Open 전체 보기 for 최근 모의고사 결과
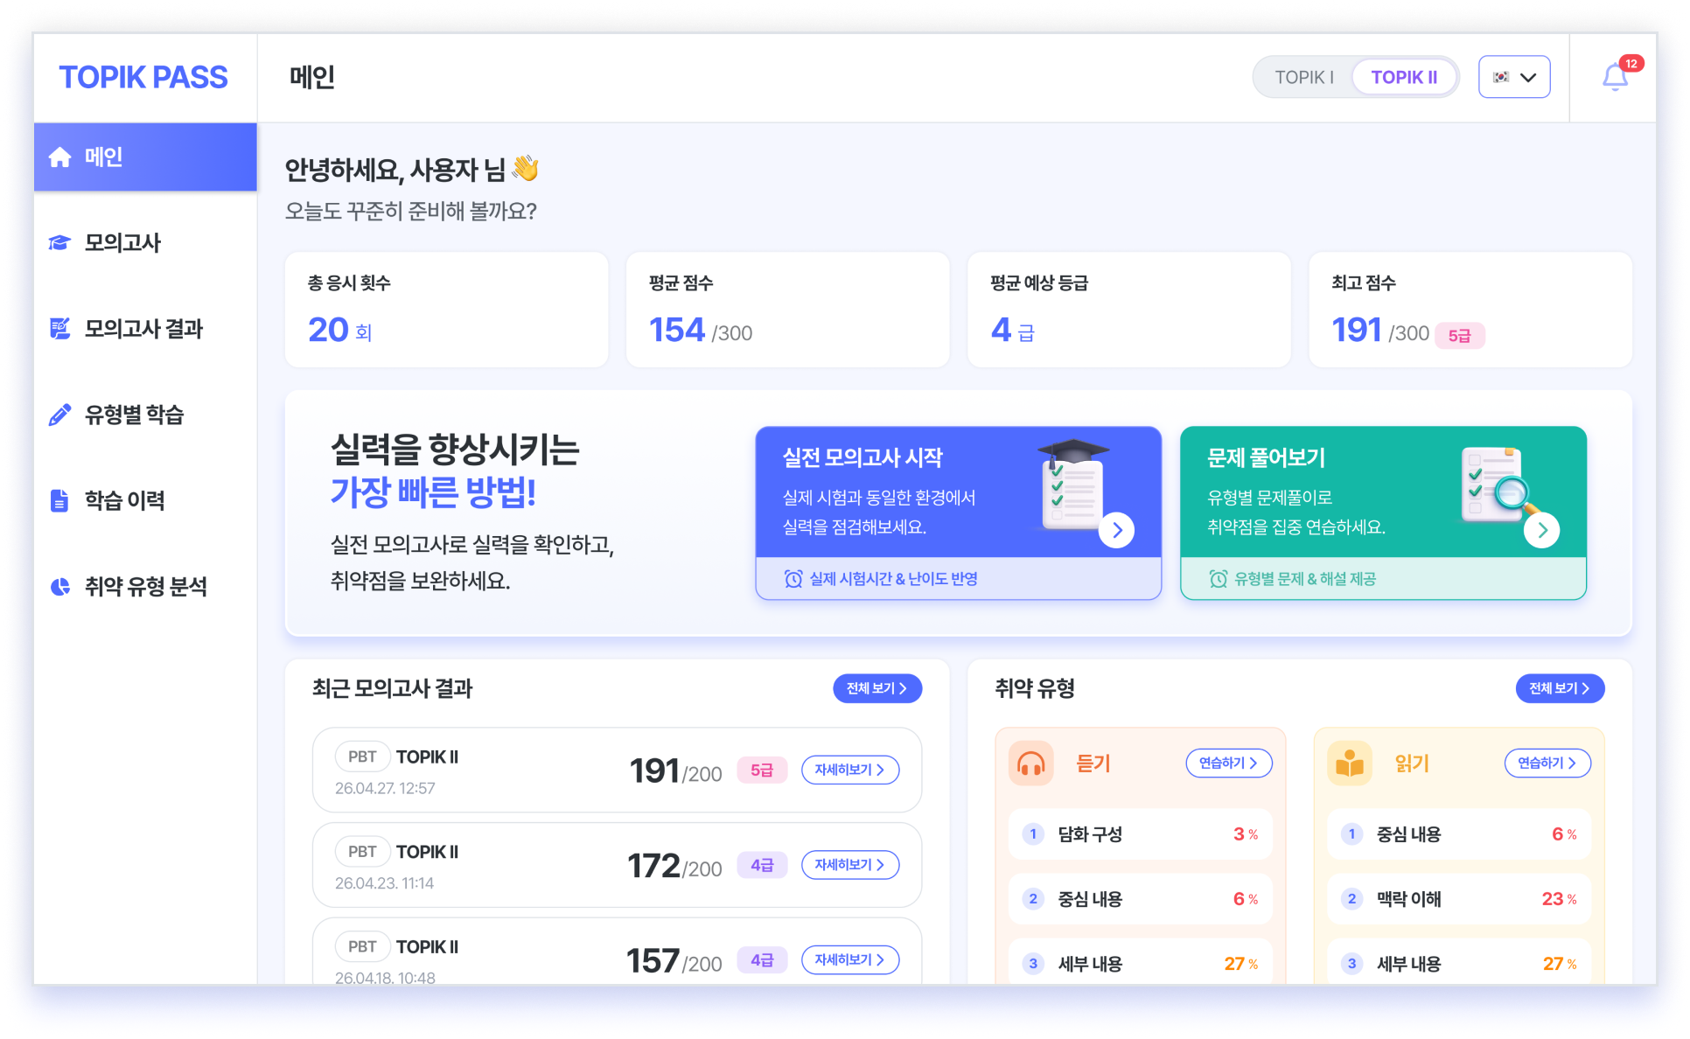 (x=876, y=688)
